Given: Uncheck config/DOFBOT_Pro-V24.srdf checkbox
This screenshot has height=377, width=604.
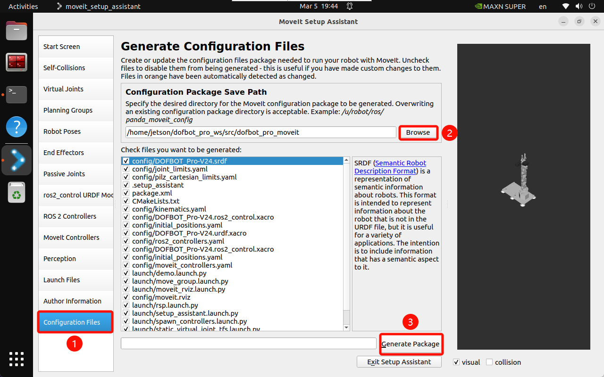Looking at the screenshot, I should click(x=126, y=161).
